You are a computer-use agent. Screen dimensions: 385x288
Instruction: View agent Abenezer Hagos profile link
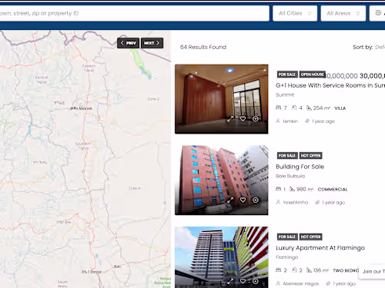pyautogui.click(x=301, y=283)
